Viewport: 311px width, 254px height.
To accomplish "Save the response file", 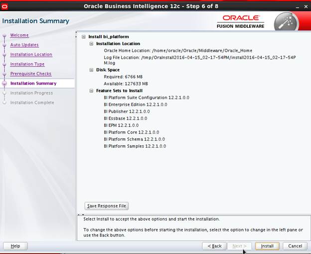I will 107,206.
